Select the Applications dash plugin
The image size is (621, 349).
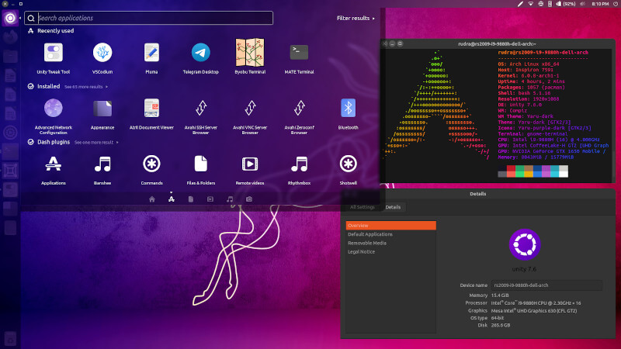pyautogui.click(x=53, y=170)
